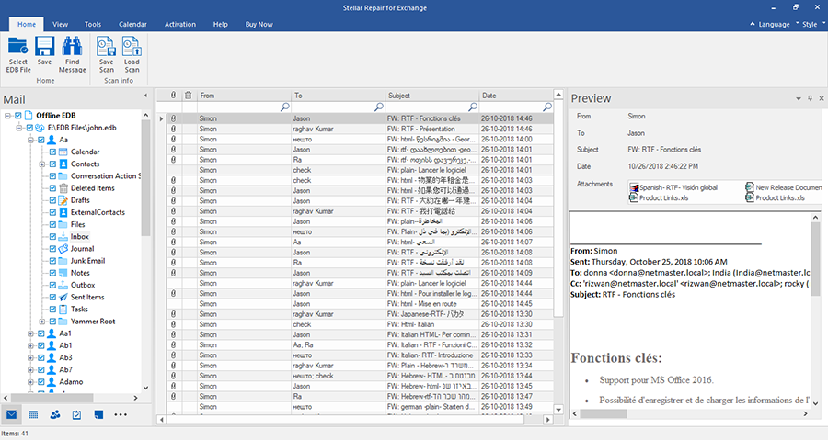Click the Save Scan icon

tap(106, 55)
